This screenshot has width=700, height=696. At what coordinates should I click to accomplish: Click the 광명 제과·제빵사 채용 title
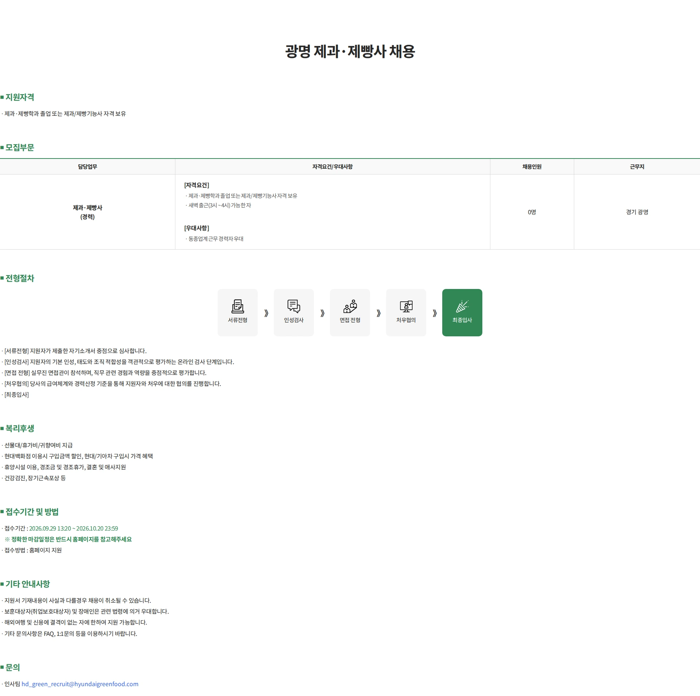point(350,51)
